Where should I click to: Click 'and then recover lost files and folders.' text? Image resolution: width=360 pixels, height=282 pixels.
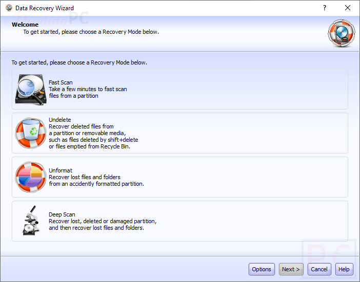(x=96, y=228)
